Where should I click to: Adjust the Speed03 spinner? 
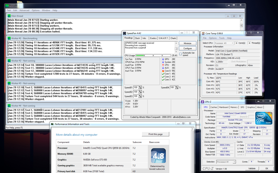(x=140, y=96)
